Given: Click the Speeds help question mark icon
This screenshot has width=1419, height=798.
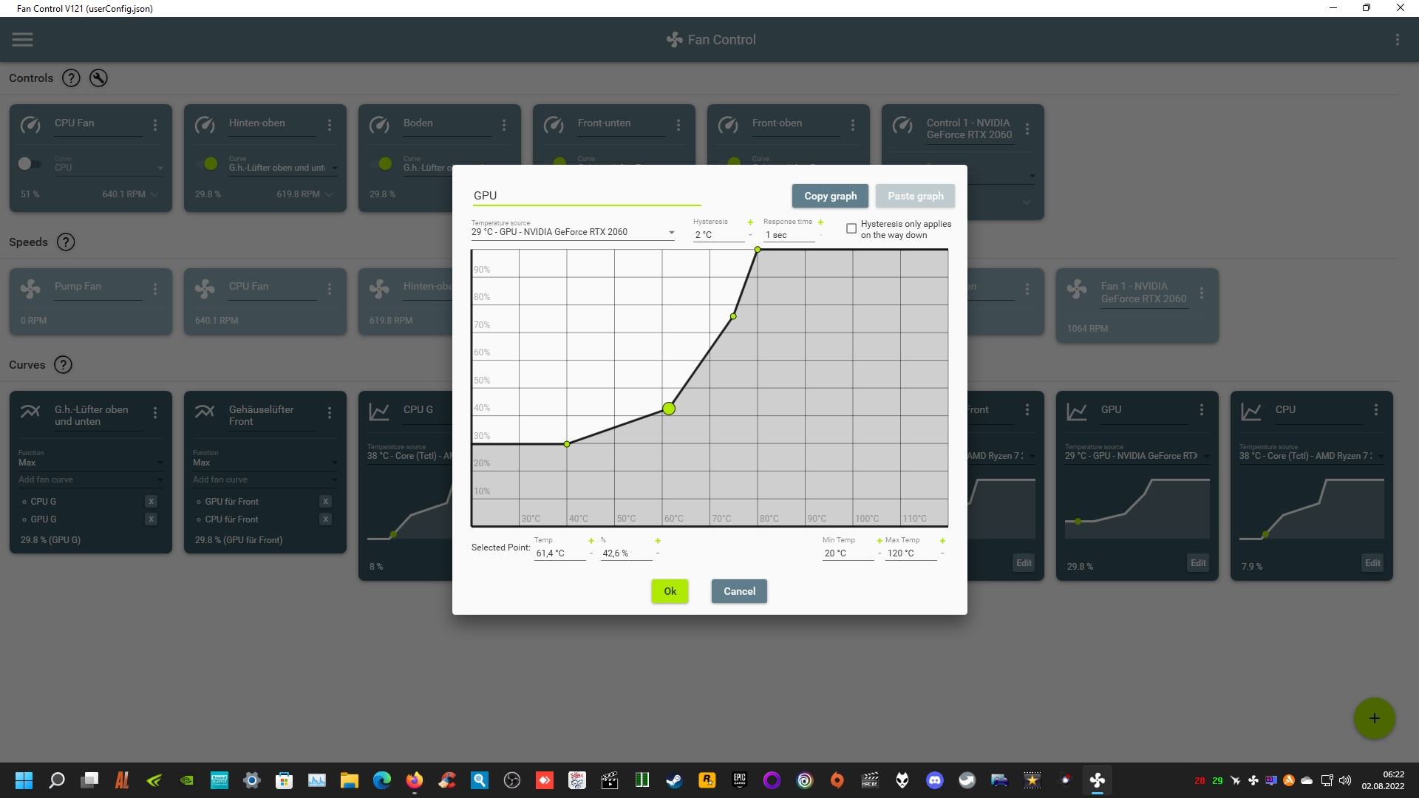Looking at the screenshot, I should [66, 242].
